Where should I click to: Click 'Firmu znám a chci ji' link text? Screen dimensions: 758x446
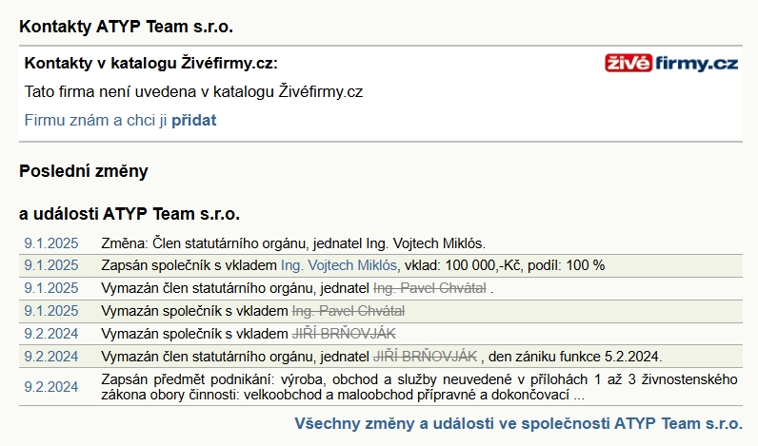(96, 120)
